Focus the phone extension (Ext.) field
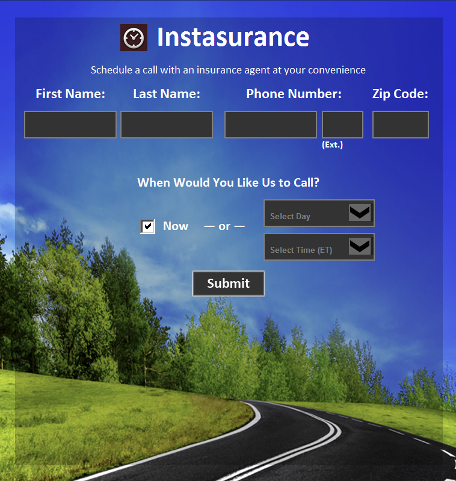Screen dimensions: 456x481 (x=343, y=125)
